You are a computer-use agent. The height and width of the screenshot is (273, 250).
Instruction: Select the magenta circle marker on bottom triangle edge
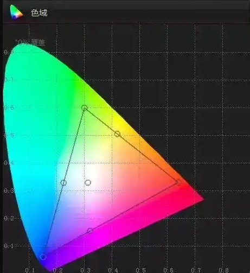point(90,231)
